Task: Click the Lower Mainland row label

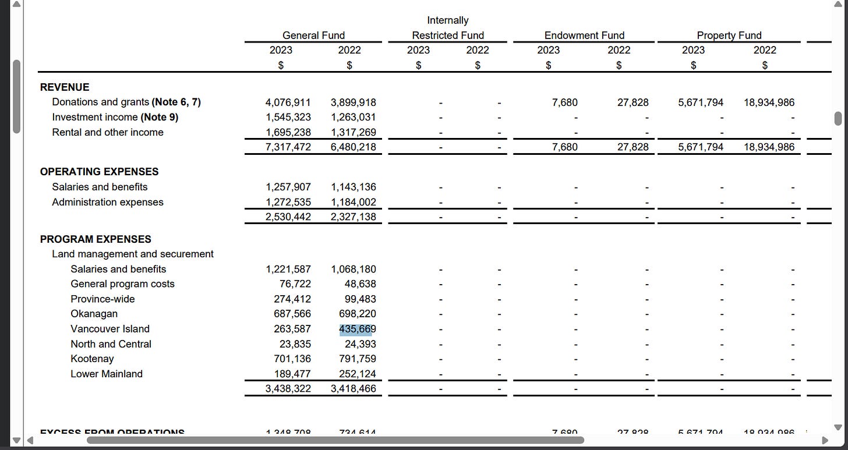Action: [107, 374]
